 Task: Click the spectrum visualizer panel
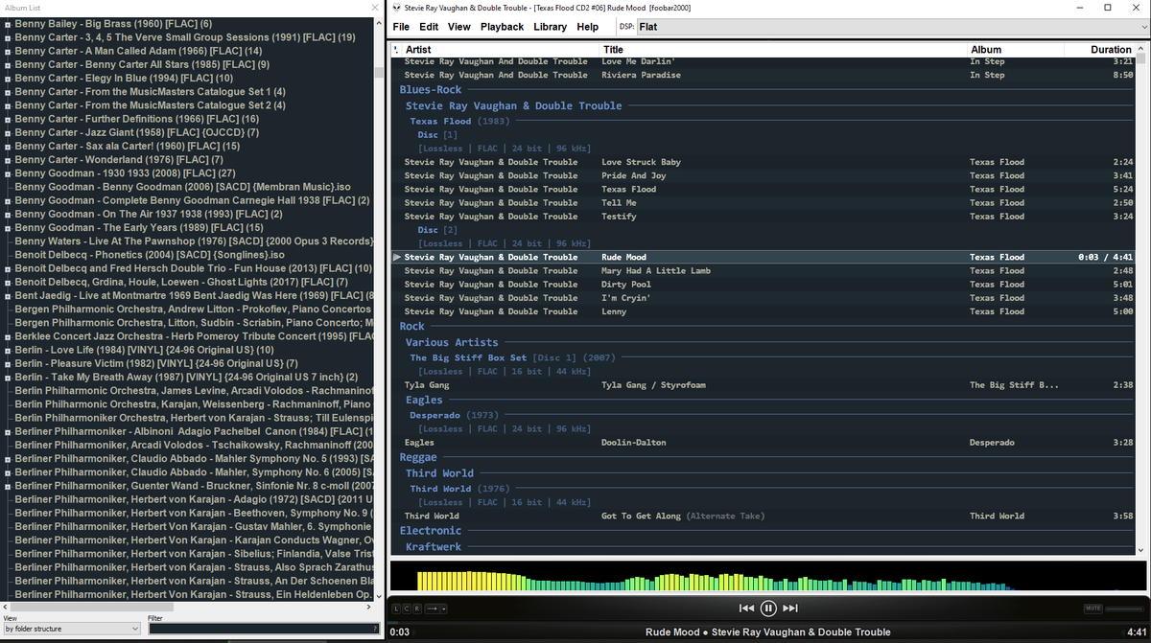(766, 577)
